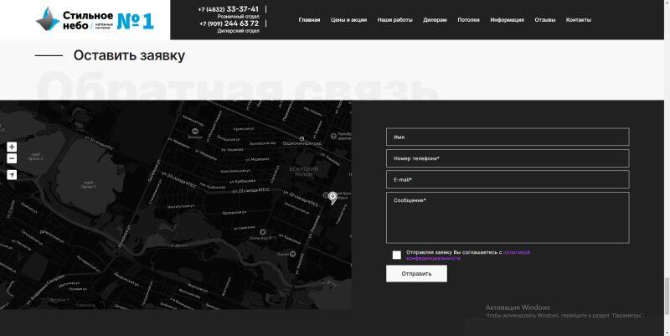
Task: Zoom in the map with plus button
Action: coord(12,147)
